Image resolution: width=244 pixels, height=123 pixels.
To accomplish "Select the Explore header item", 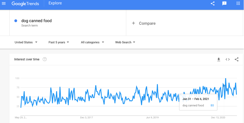I will (55, 3).
